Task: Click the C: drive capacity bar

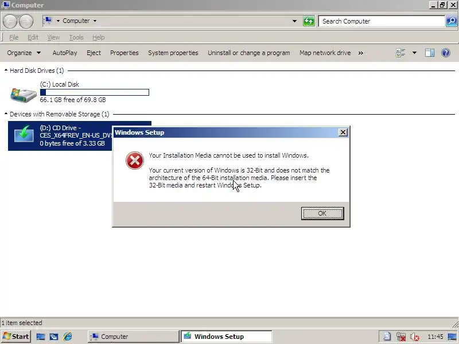Action: tap(95, 92)
